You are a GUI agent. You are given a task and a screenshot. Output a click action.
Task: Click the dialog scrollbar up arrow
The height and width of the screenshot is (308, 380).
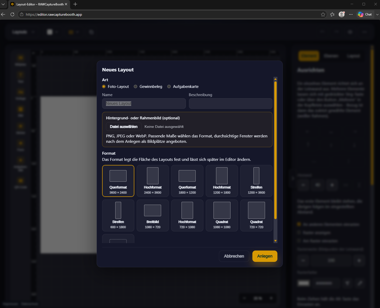[275, 79]
